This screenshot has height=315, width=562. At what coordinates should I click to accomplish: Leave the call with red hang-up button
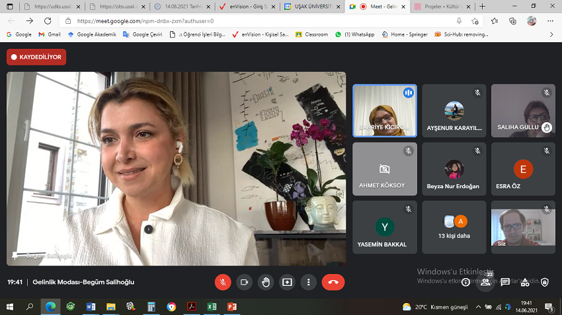tap(333, 282)
